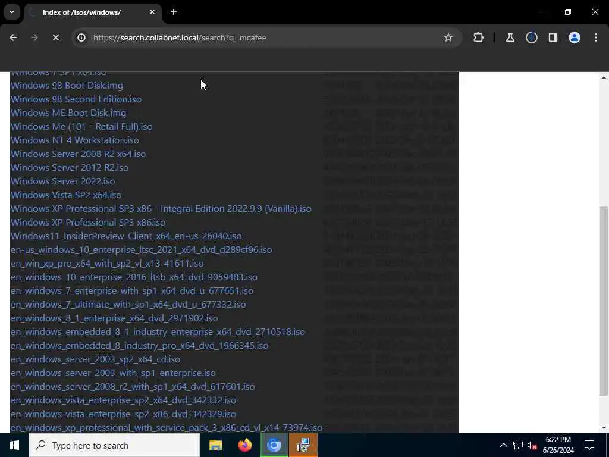Open en-us_windows_10_enterprise_ltsc_2021 iso link
The width and height of the screenshot is (609, 457).
[142, 249]
